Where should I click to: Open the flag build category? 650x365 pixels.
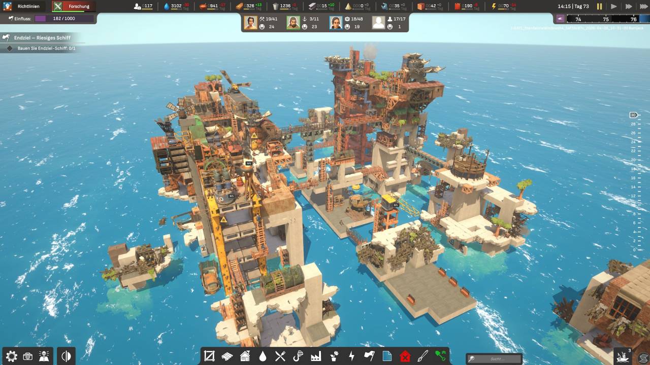(369, 356)
